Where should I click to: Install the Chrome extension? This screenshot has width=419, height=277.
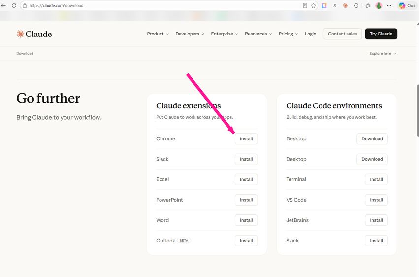246,139
